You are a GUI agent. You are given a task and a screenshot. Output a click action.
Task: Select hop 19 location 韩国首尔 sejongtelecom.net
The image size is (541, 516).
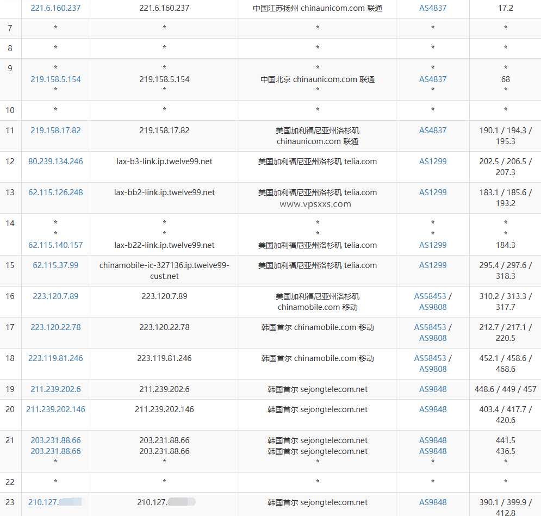click(x=318, y=389)
